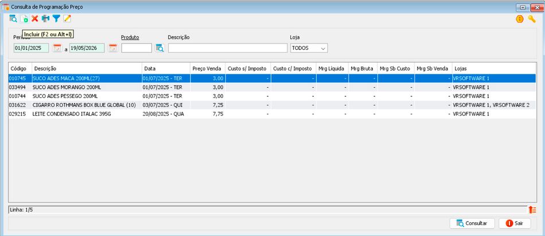Click the pencil edit icon
The width and height of the screenshot is (545, 236).
[67, 19]
